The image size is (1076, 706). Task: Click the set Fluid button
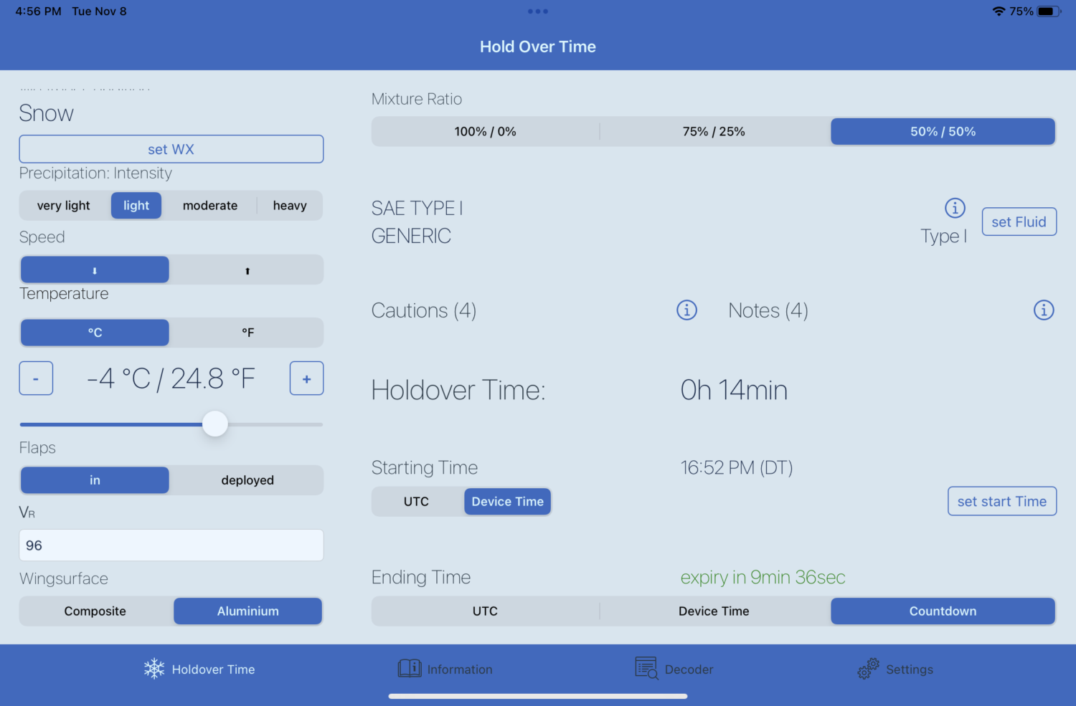[x=1019, y=221]
